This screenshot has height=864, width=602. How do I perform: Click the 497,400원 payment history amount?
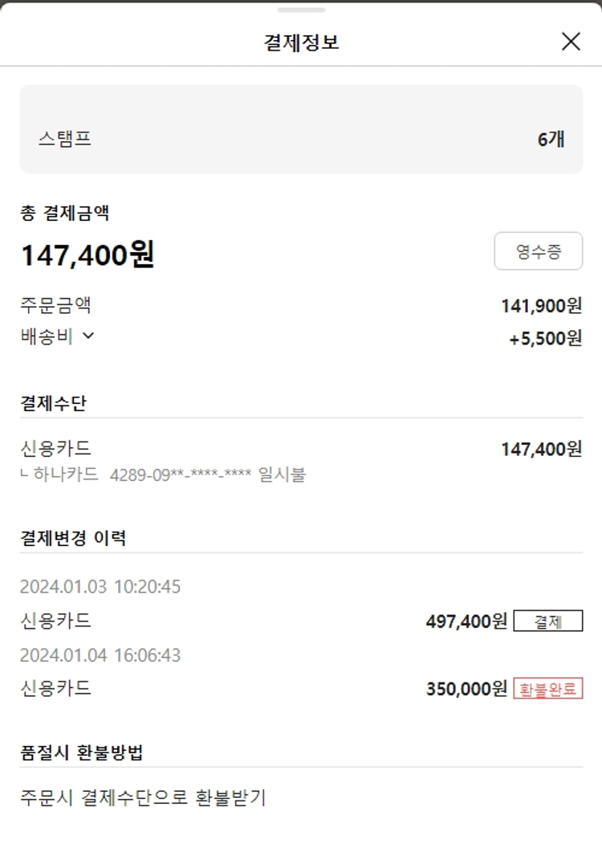466,622
